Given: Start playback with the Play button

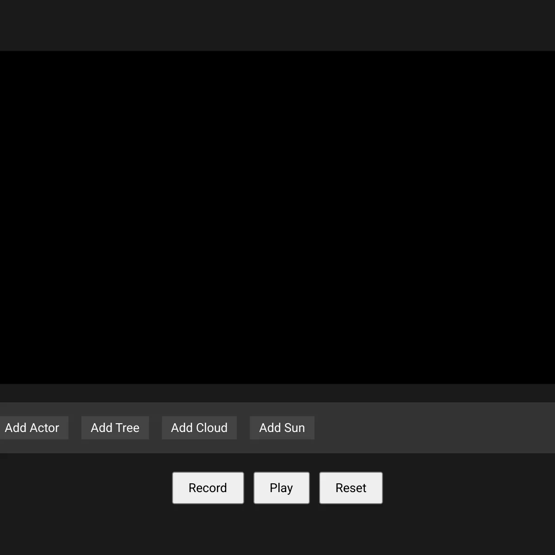Looking at the screenshot, I should pyautogui.click(x=281, y=487).
